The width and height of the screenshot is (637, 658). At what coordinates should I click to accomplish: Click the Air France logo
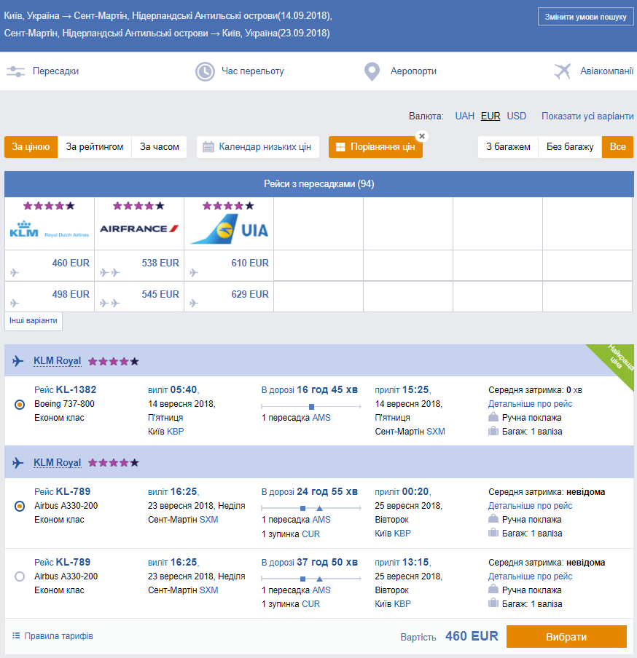coord(139,229)
